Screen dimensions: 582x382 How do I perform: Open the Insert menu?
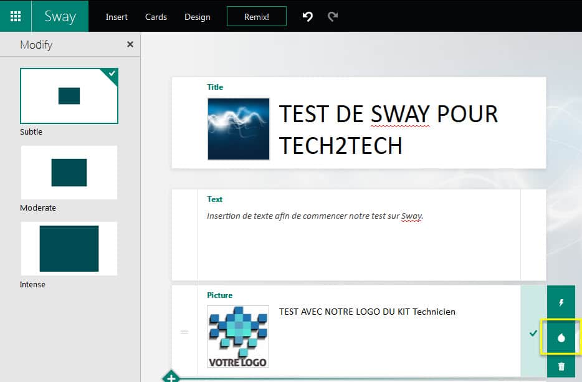tap(117, 17)
